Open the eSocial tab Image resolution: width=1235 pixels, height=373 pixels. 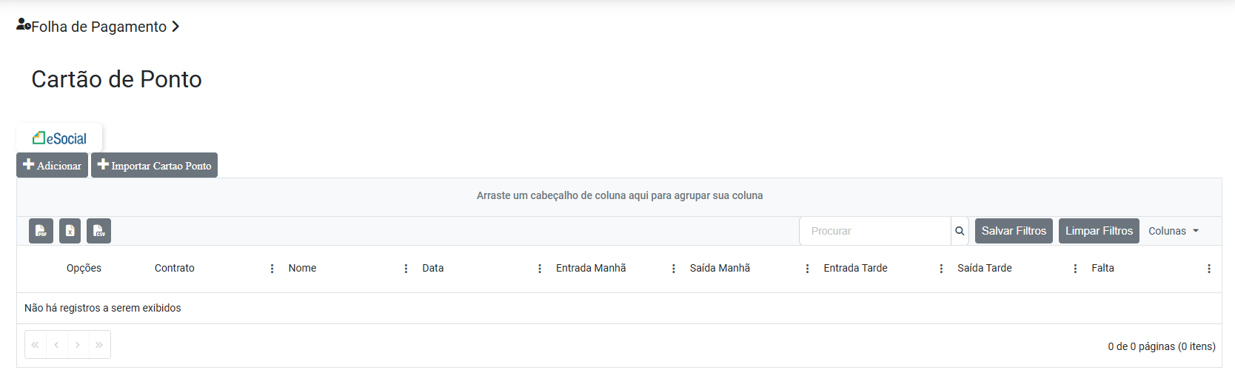click(59, 138)
